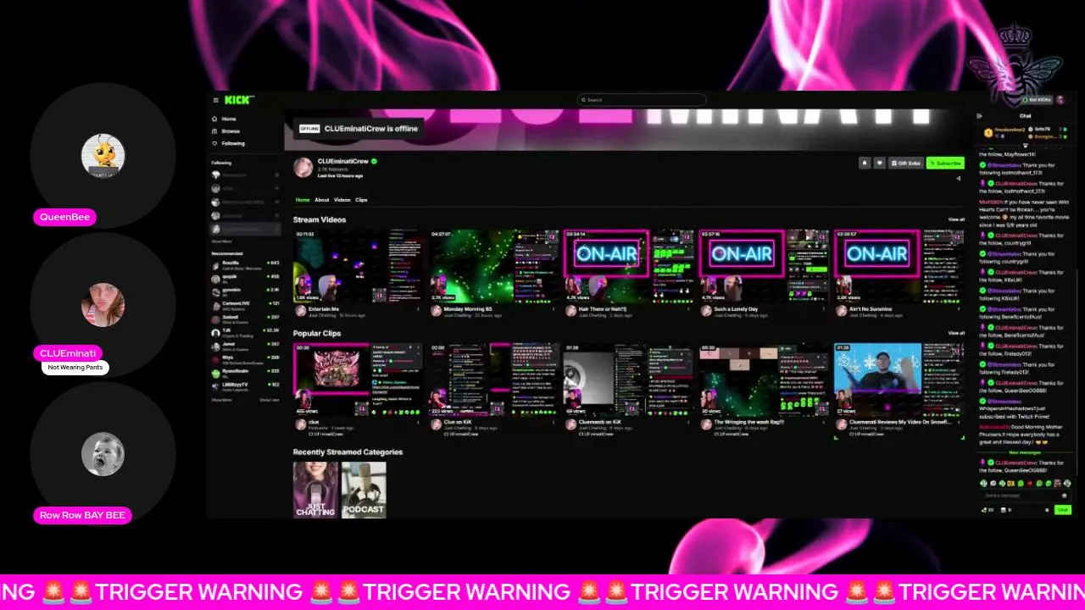Open the Podcast category card
This screenshot has width=1085, height=610.
(364, 490)
